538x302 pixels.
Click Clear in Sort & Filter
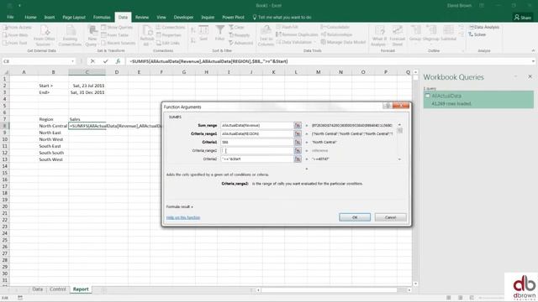(x=236, y=28)
